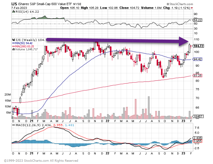Select the 7-Feb-2023 date text

click(x=19, y=8)
